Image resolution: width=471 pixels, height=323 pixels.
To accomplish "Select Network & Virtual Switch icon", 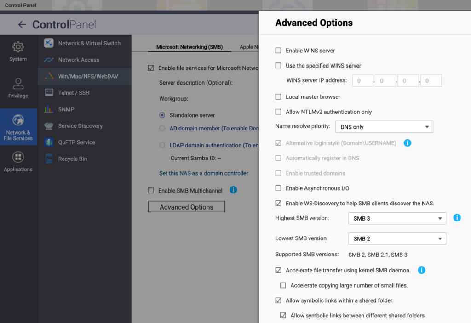I will point(49,43).
